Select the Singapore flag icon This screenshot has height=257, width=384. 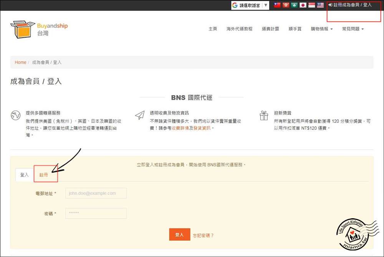point(312,5)
